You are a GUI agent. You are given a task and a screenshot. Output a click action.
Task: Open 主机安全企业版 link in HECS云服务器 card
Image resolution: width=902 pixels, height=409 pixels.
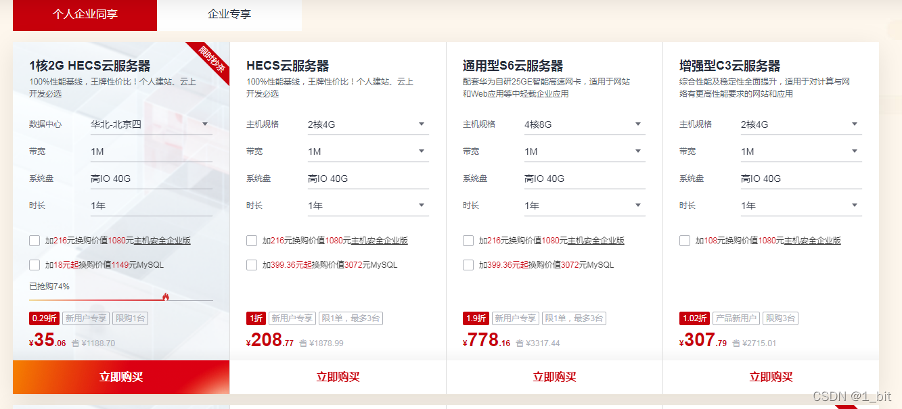tap(380, 241)
